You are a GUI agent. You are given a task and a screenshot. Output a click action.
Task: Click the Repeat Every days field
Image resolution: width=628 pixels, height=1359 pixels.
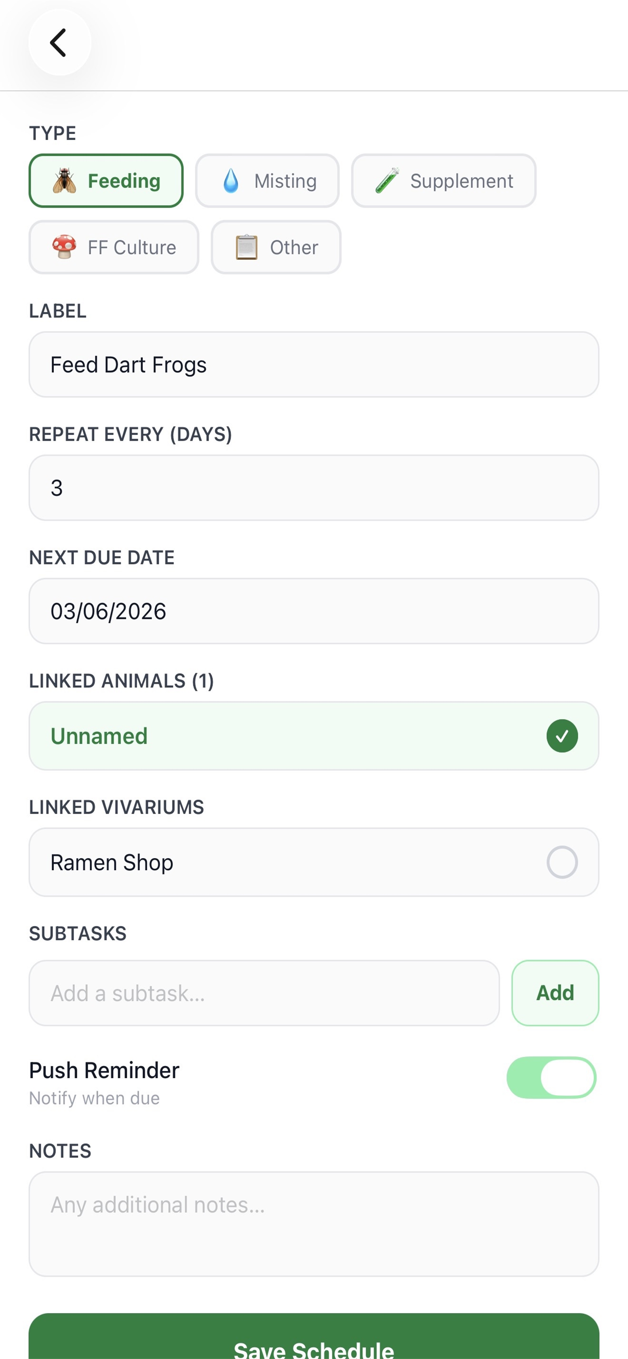click(x=314, y=488)
